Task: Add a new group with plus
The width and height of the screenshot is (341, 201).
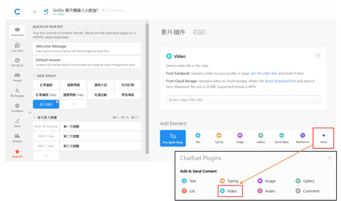Action: (30, 113)
